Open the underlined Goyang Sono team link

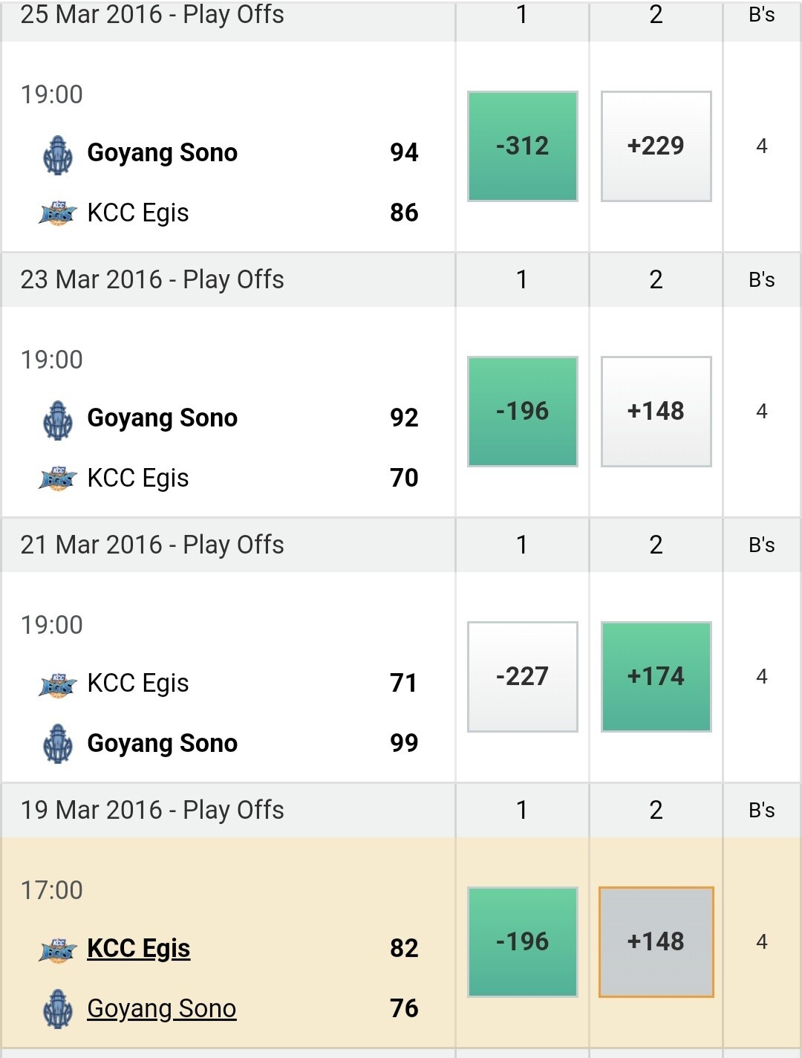tap(162, 1009)
